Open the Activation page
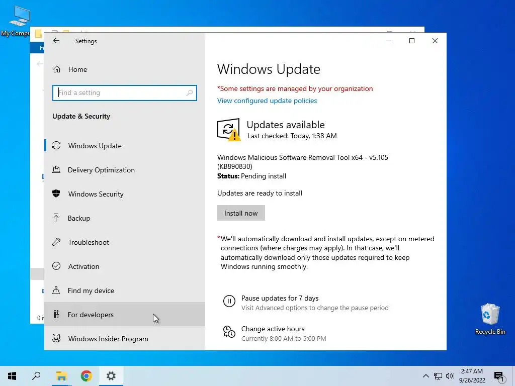 pos(125,266)
